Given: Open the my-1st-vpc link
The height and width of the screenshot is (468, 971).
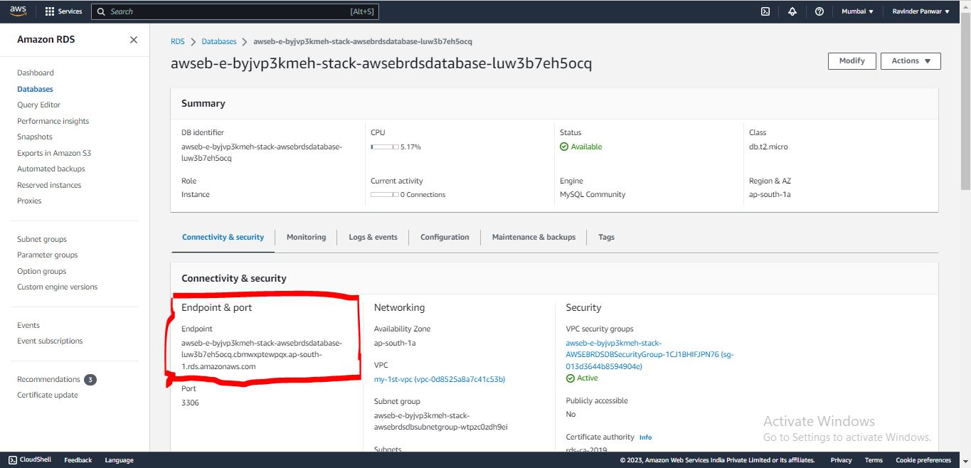Looking at the screenshot, I should click(439, 379).
